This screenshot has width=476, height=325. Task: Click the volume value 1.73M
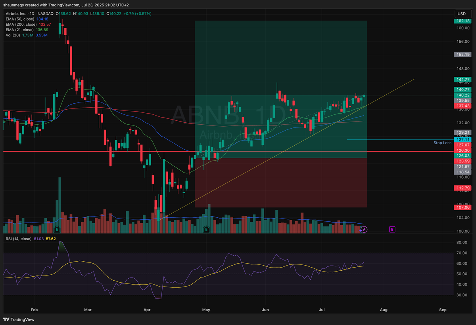(27, 35)
